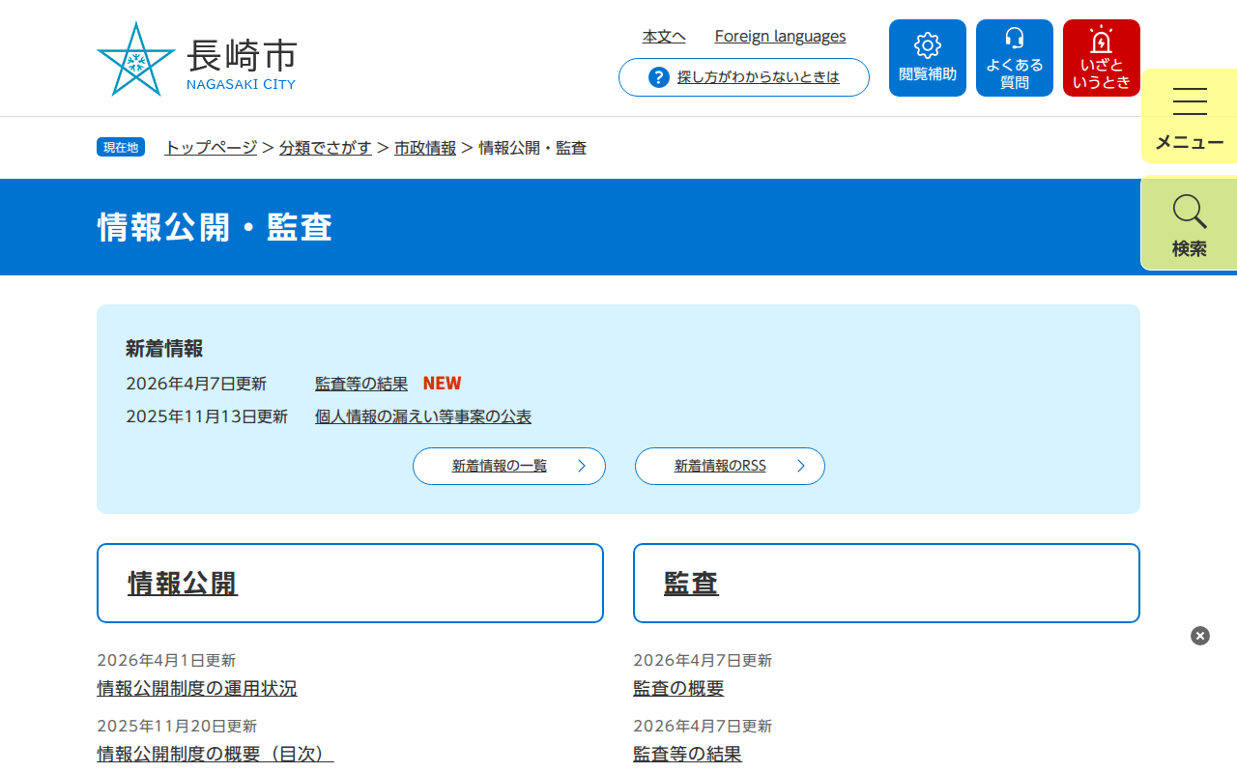Skip to content via 本文へ link

(664, 37)
